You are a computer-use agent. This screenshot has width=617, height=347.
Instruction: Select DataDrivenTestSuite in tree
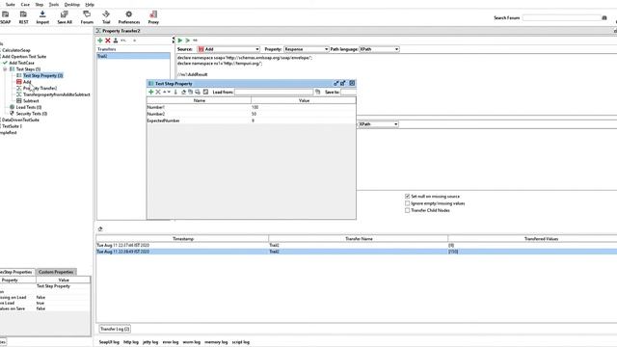[x=20, y=120]
